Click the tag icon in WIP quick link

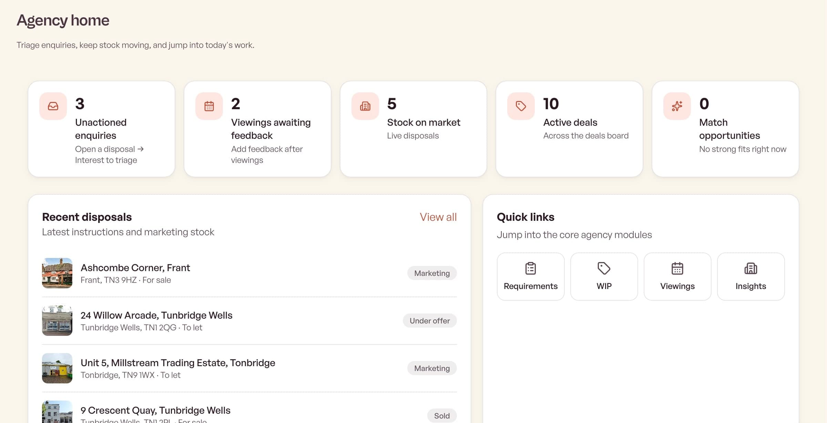pyautogui.click(x=604, y=268)
